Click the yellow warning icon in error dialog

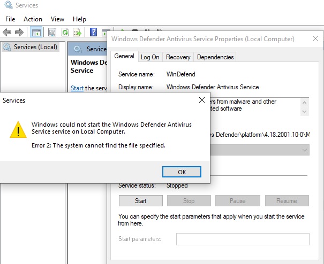click(18, 129)
